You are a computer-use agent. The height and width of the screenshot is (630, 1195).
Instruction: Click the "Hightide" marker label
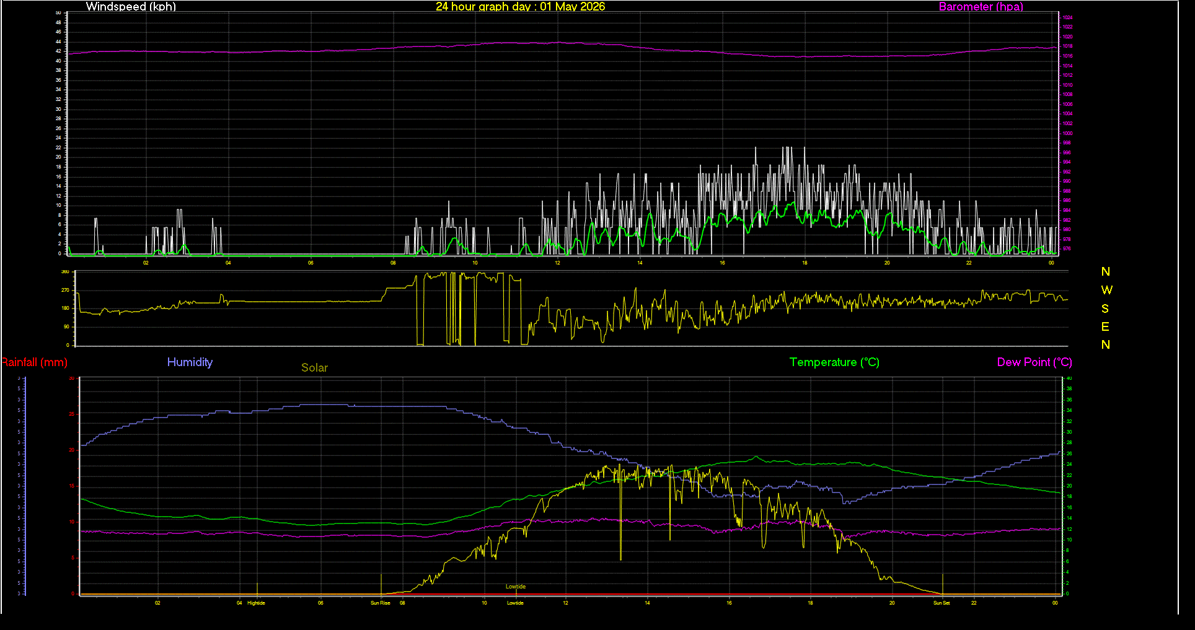(x=256, y=603)
